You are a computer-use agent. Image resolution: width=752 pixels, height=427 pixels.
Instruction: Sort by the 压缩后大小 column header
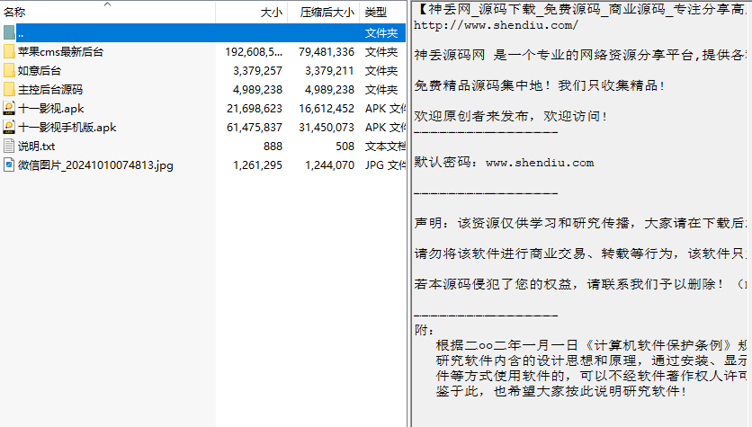pos(327,13)
